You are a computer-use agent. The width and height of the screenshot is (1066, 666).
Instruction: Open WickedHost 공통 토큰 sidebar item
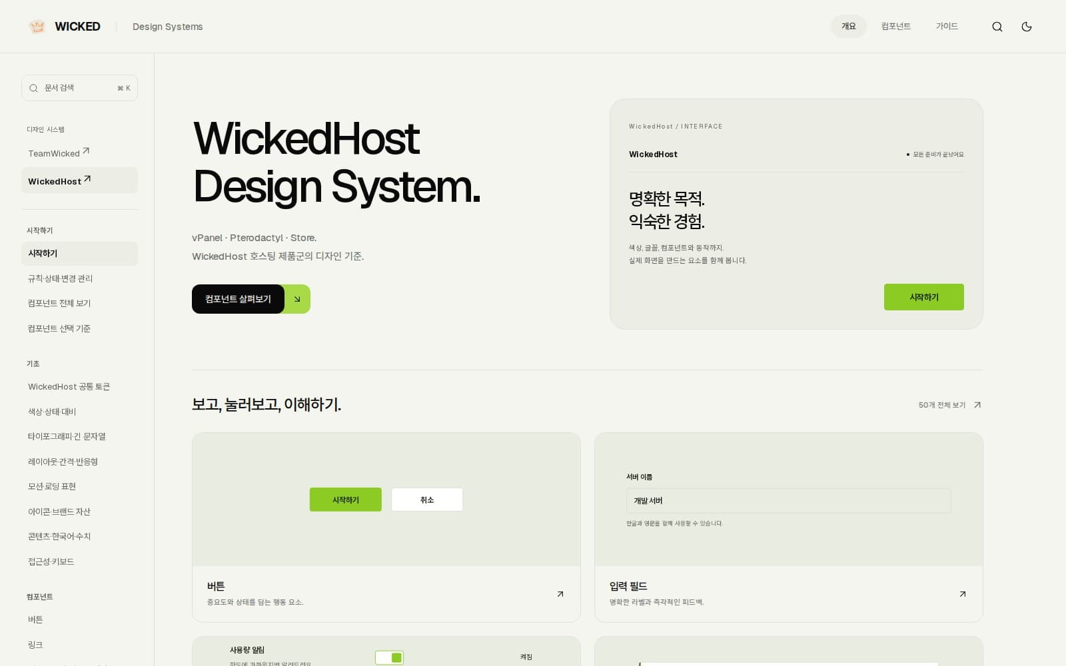[79, 387]
